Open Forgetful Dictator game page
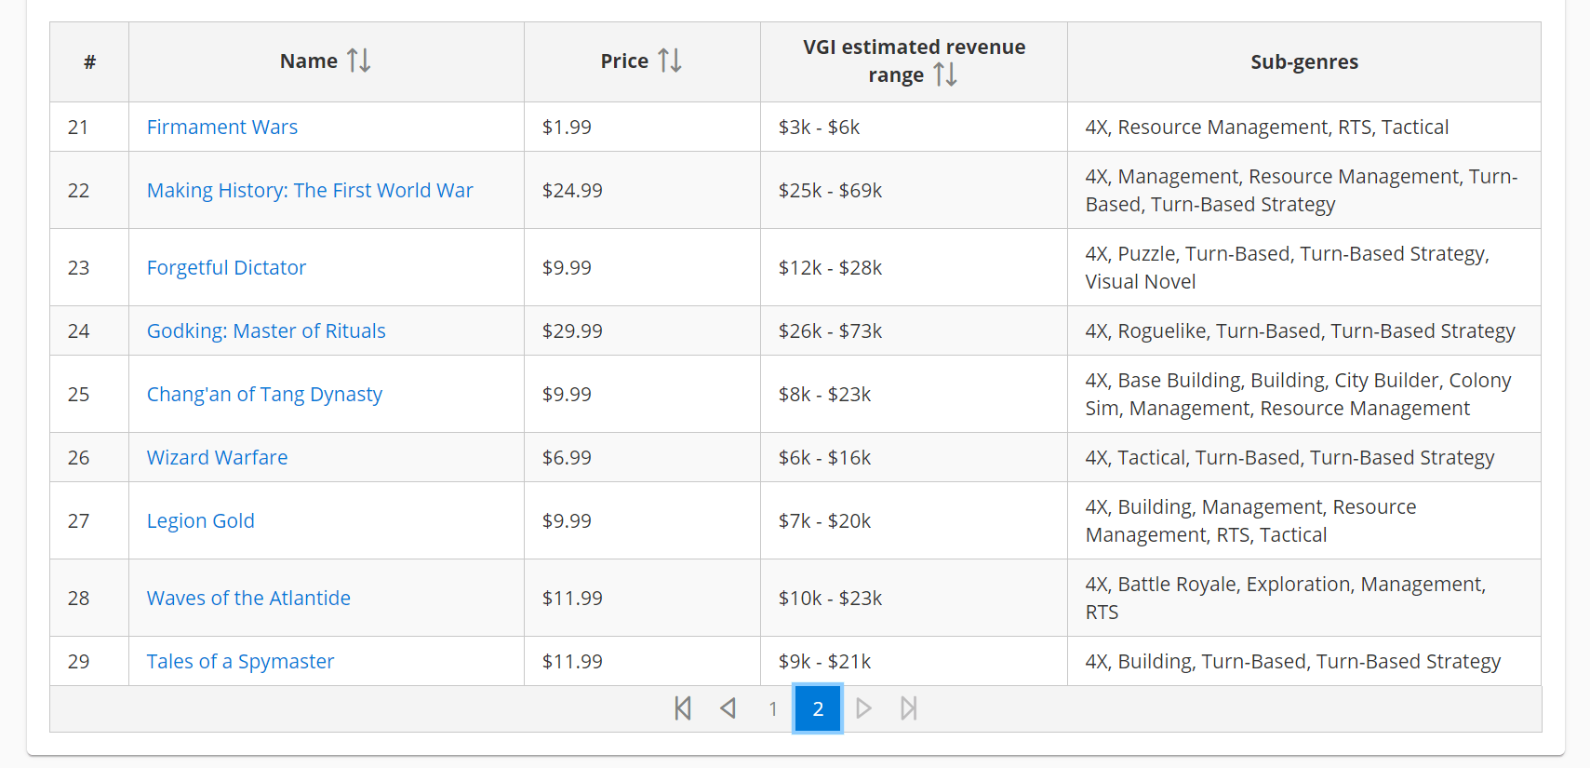 226,267
